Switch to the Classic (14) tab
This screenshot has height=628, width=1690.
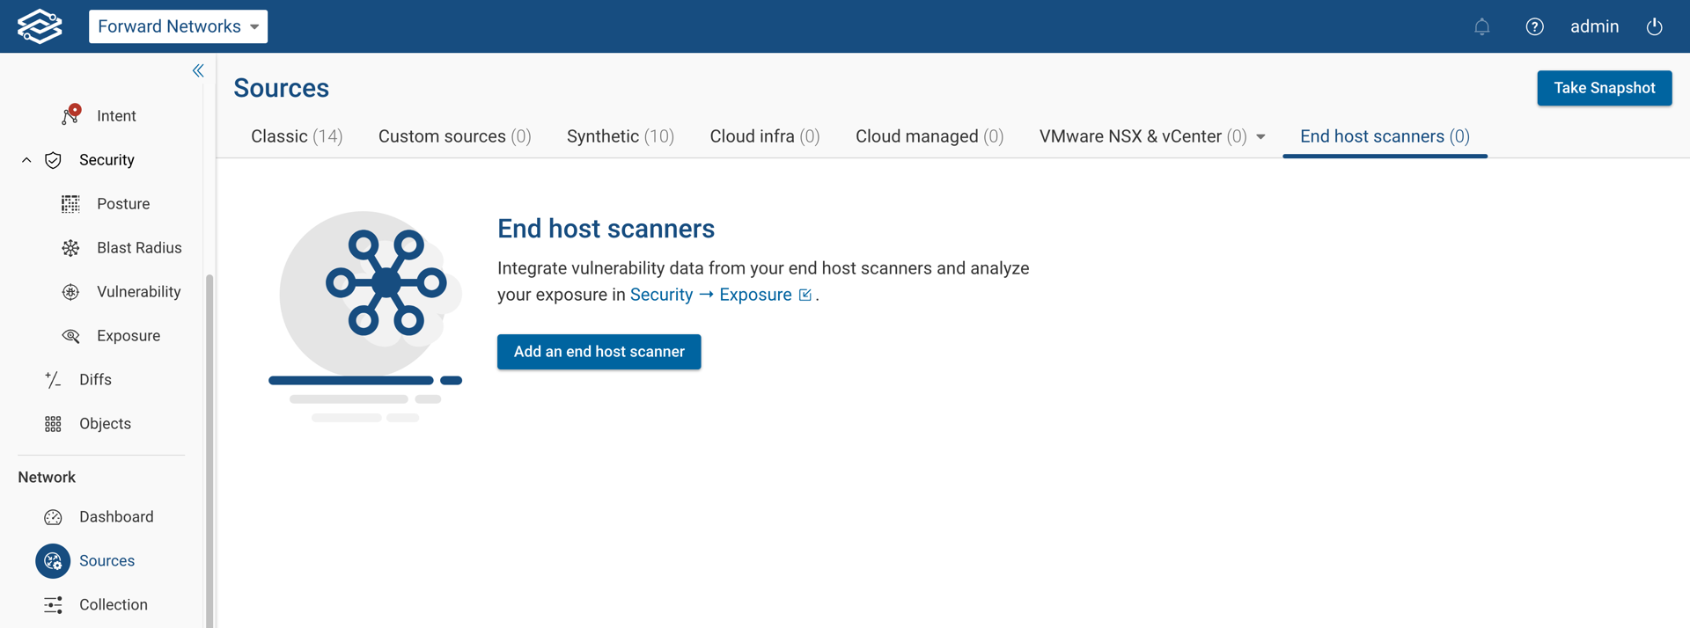coord(297,136)
